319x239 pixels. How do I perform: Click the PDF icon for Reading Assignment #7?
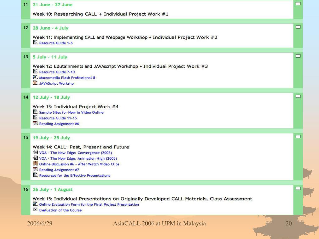(36, 169)
